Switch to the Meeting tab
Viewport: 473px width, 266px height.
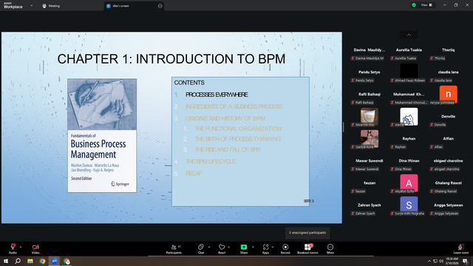pos(51,6)
